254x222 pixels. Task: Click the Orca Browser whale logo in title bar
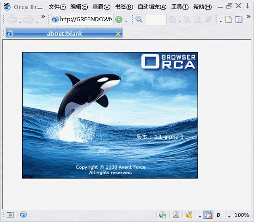tap(7, 6)
